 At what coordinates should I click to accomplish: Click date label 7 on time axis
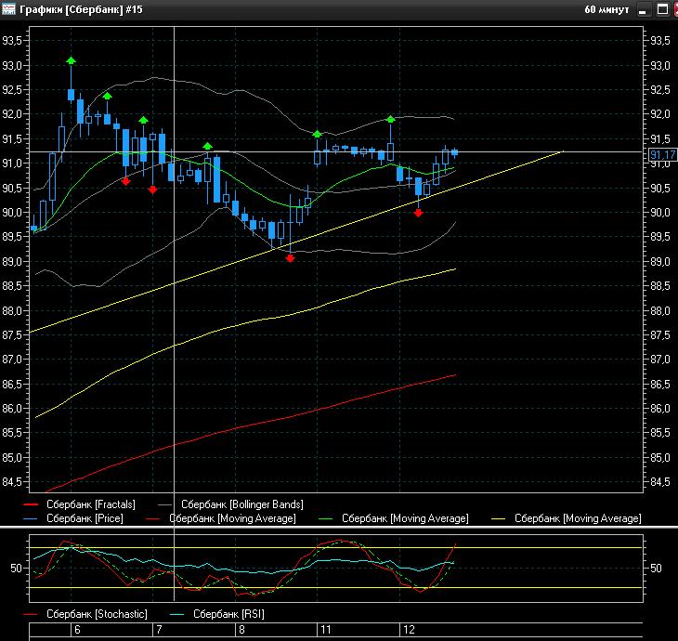tap(159, 630)
